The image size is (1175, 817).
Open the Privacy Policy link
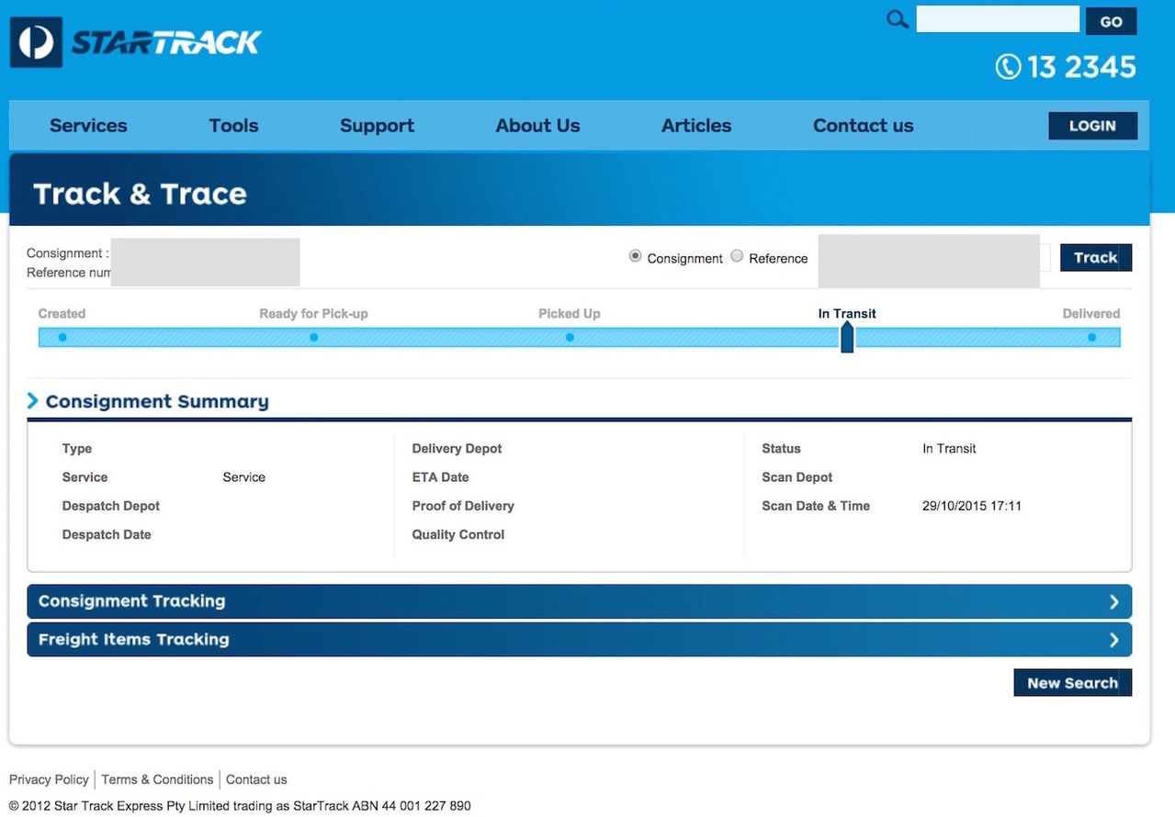[x=49, y=779]
